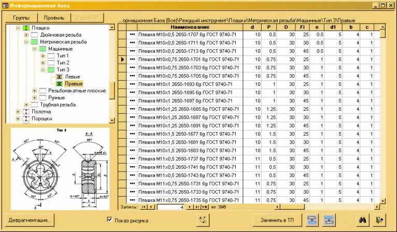Expand the Дюймовая резьба node
The width and height of the screenshot is (397, 232).
[x=26, y=35]
